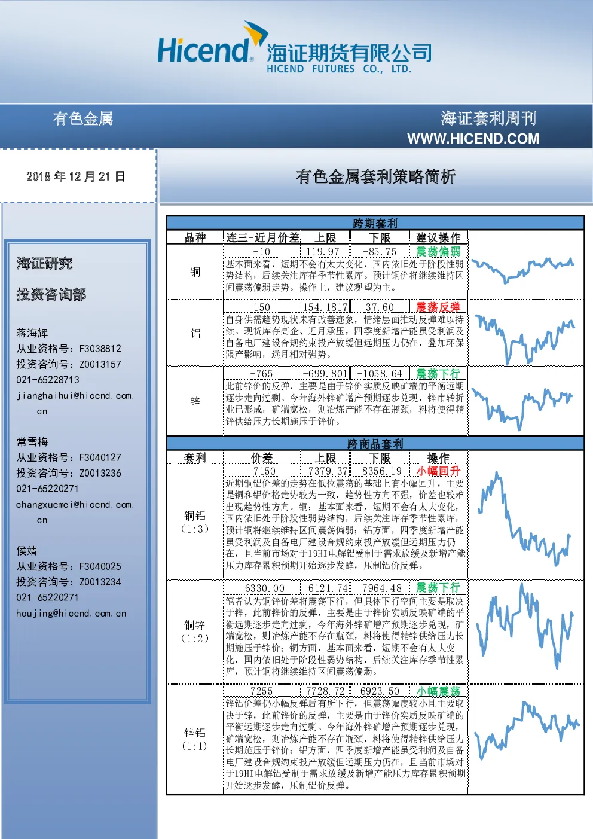The height and width of the screenshot is (839, 593).
Task: Click the 铝 row label
Action: click(x=195, y=333)
